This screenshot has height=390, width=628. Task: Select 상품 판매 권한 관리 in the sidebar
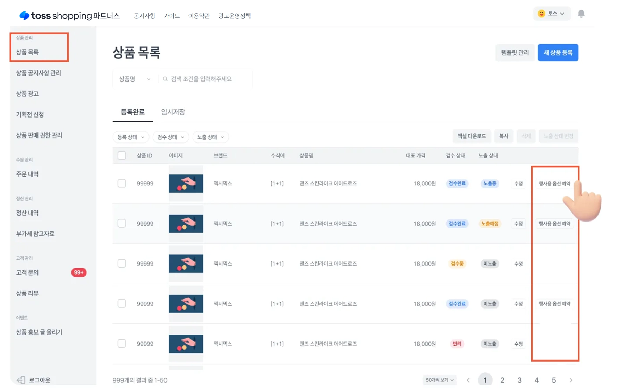pos(39,135)
